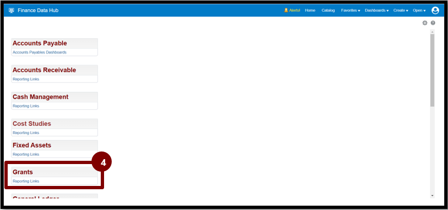The height and width of the screenshot is (210, 448).
Task: Open Reporting Links under Cash Management
Action: tap(26, 106)
